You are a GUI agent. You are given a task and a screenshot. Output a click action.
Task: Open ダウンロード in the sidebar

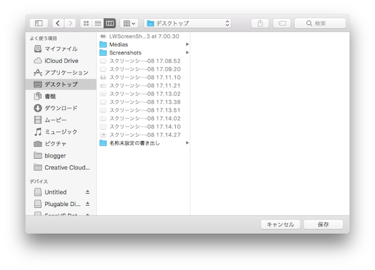point(61,108)
